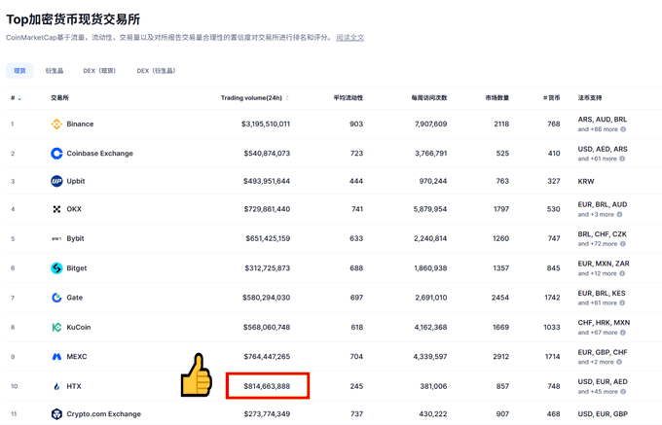Click OKX liquidity score 741
This screenshot has height=425, width=662.
tap(357, 209)
